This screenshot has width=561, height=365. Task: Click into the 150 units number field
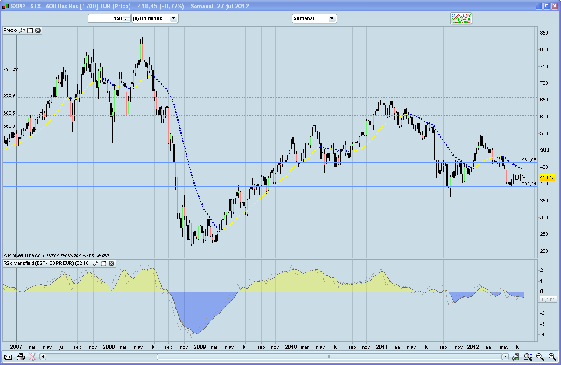pos(106,18)
